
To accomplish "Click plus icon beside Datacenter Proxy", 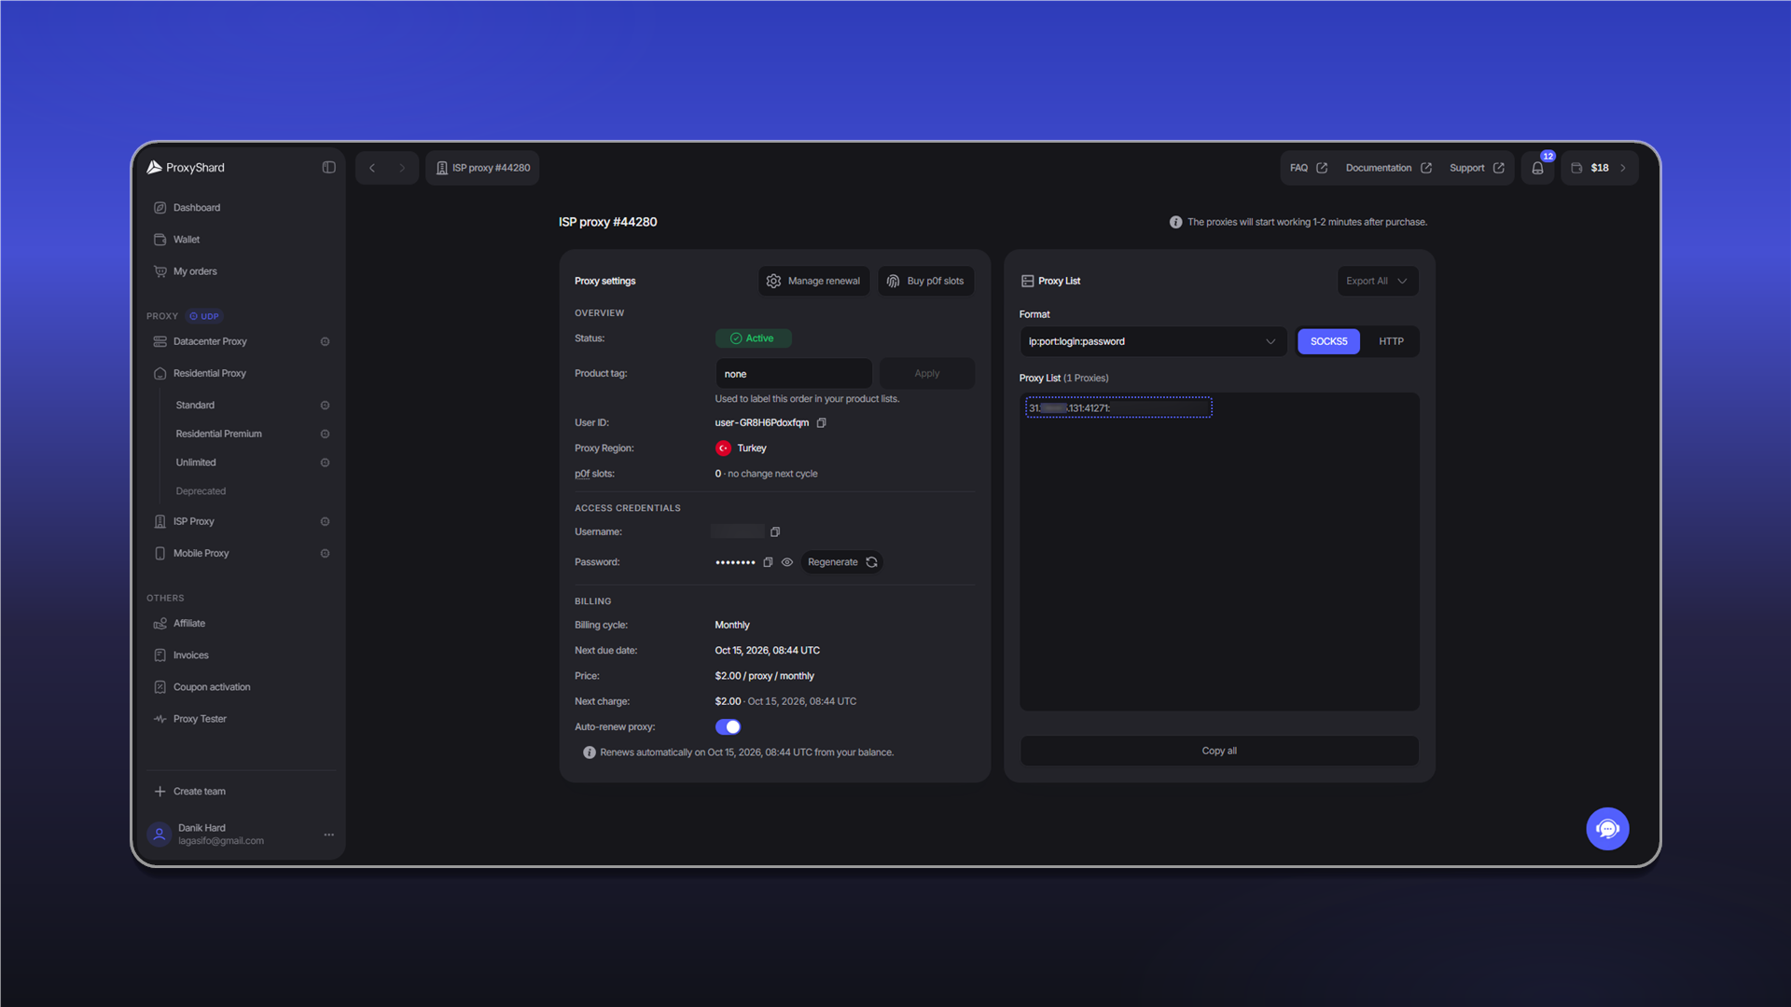I will (x=325, y=341).
